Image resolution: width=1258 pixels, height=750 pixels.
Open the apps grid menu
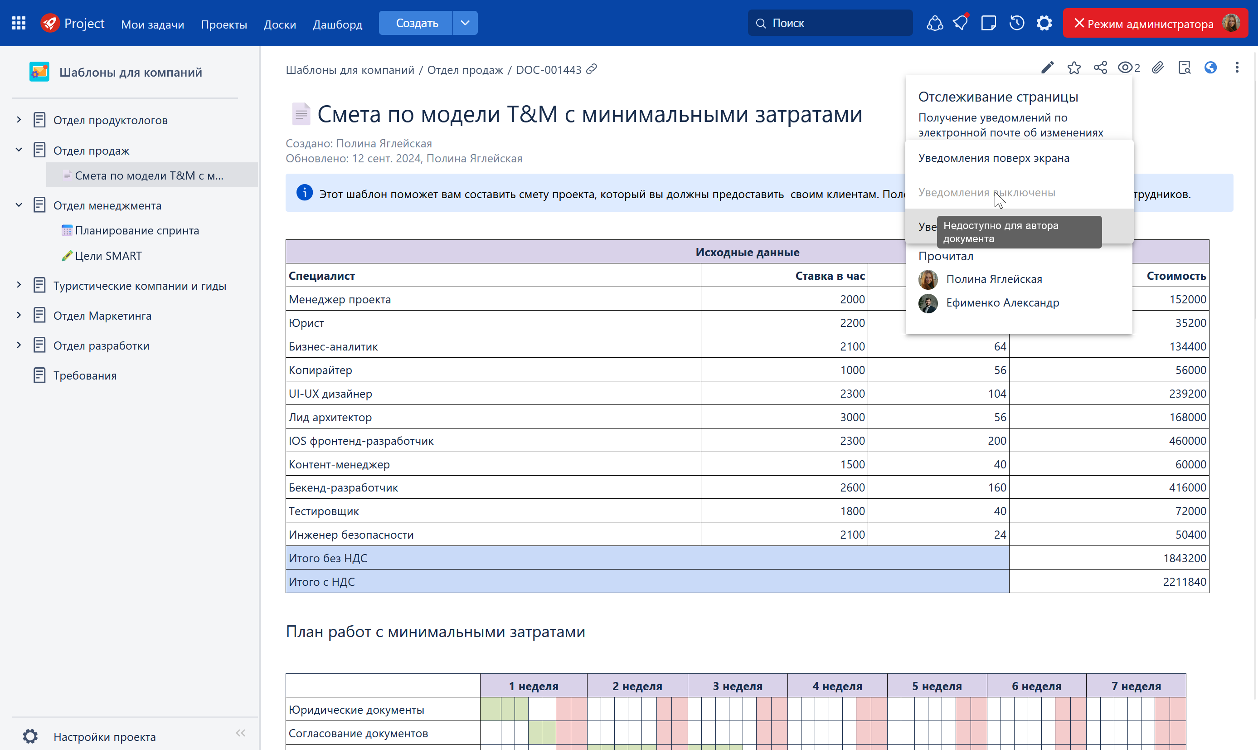(x=19, y=23)
